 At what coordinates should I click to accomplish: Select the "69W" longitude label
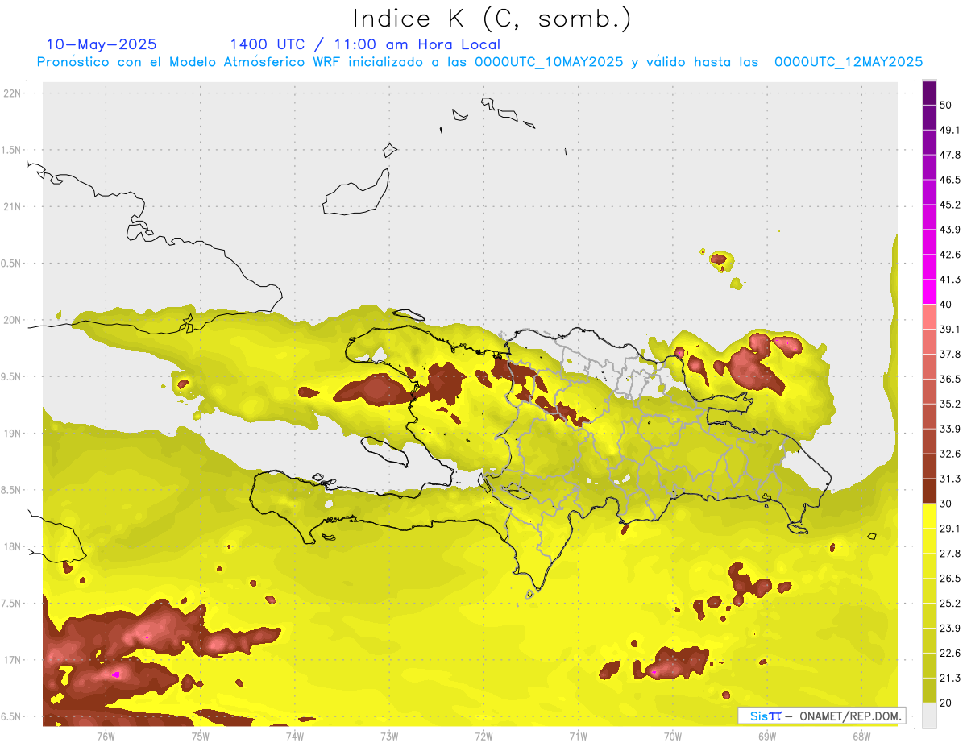click(766, 737)
